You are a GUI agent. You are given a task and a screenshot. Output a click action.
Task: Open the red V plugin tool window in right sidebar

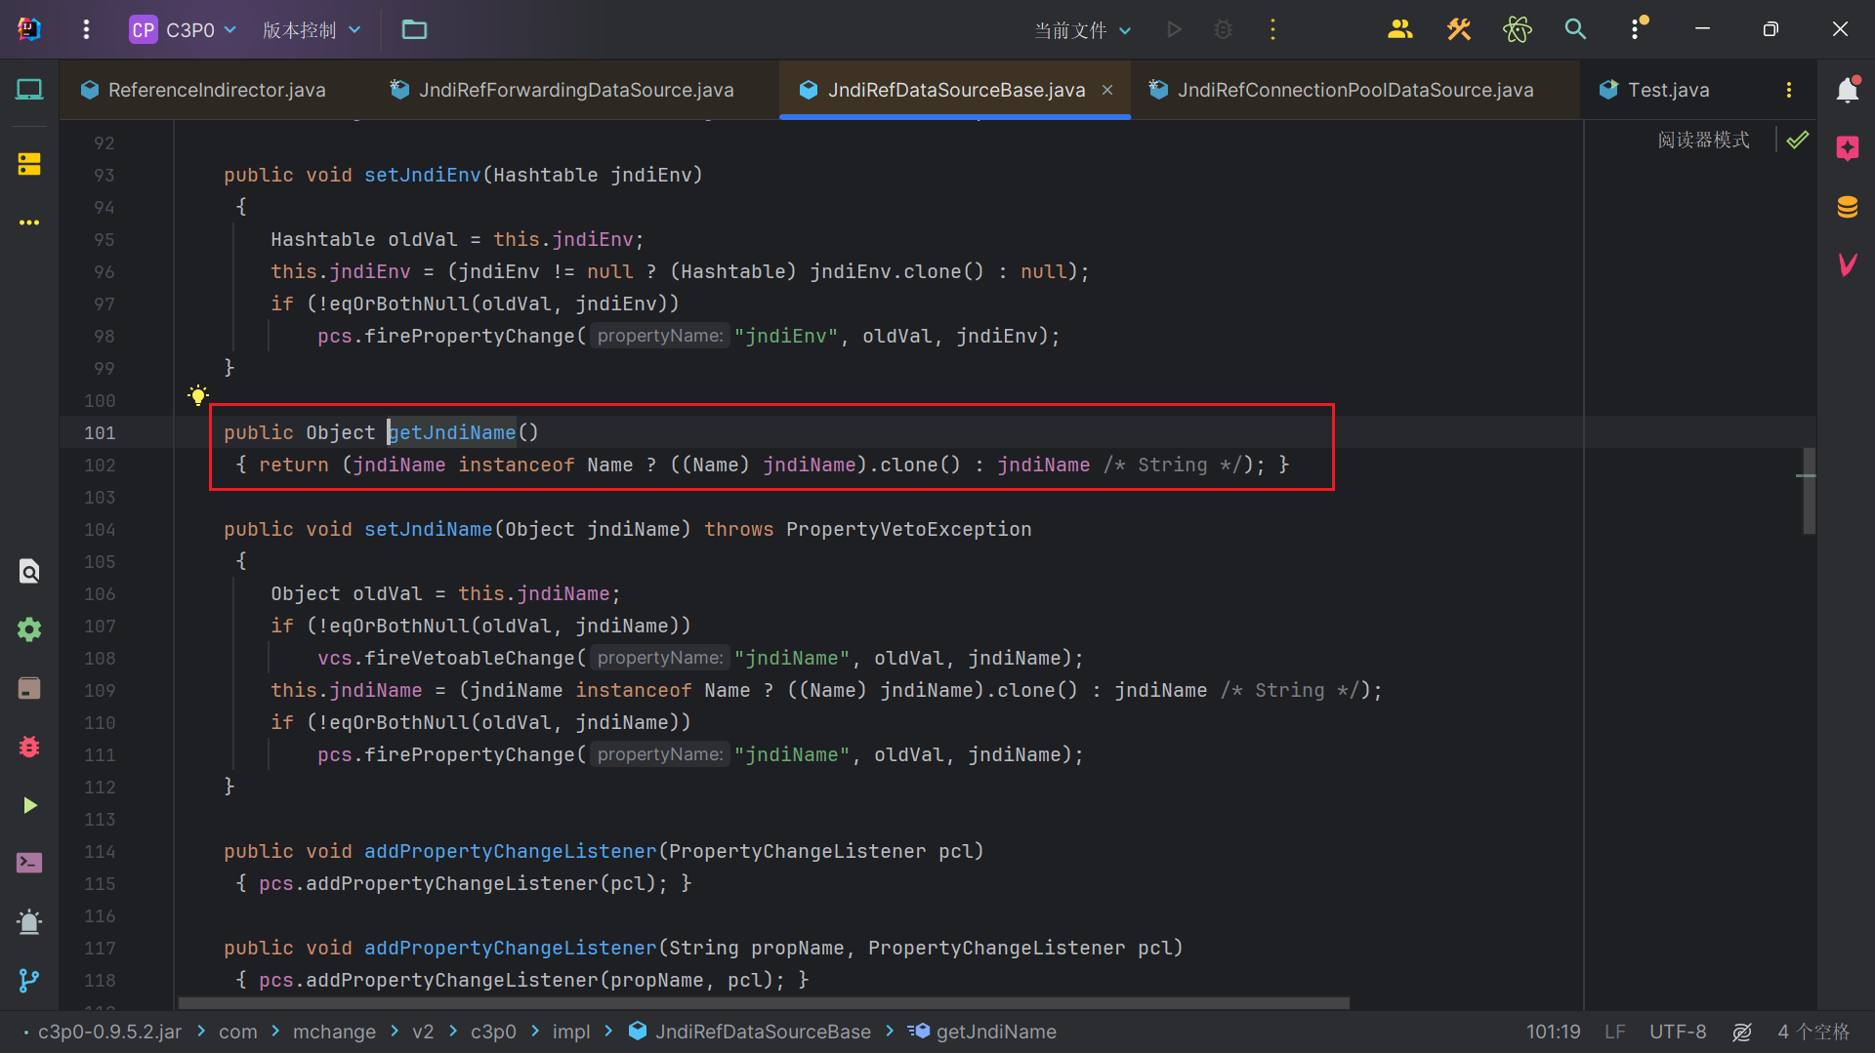[x=1847, y=264]
